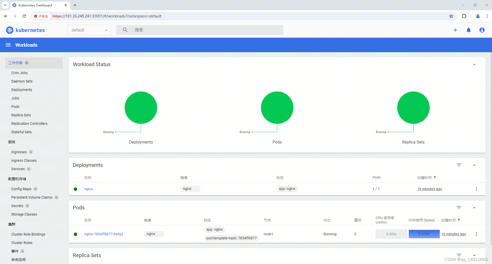
Task: Open Secrets in sidebar
Action: click(17, 206)
